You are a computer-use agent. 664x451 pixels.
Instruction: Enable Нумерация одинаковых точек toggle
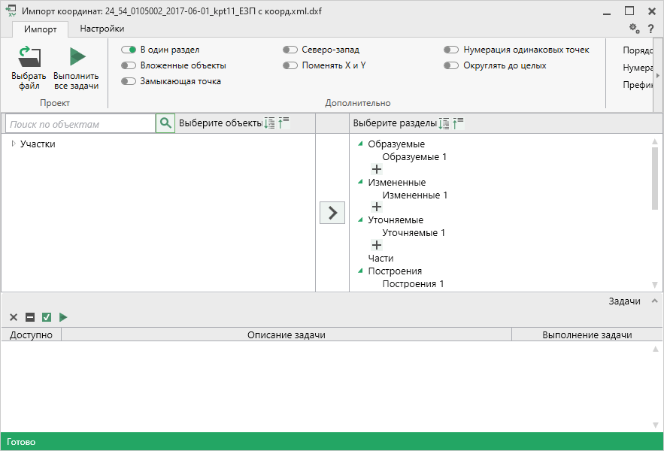(x=451, y=50)
